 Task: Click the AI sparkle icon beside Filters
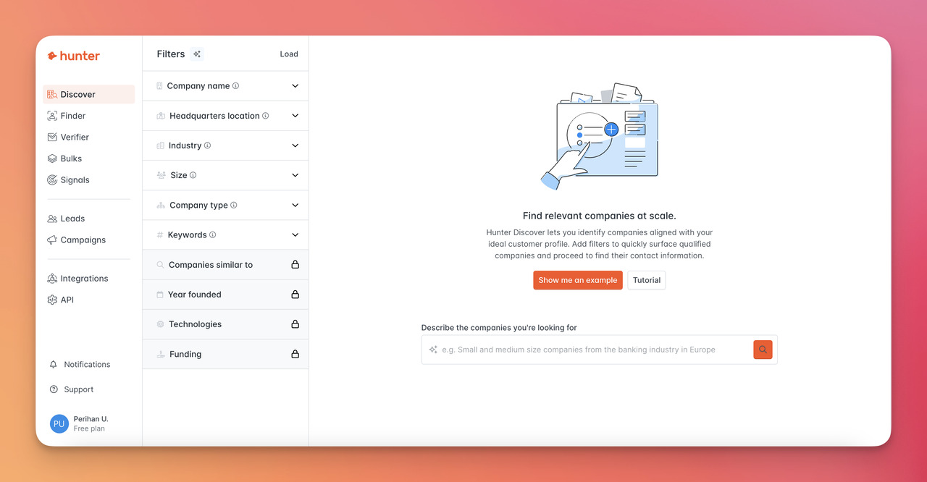(x=197, y=54)
